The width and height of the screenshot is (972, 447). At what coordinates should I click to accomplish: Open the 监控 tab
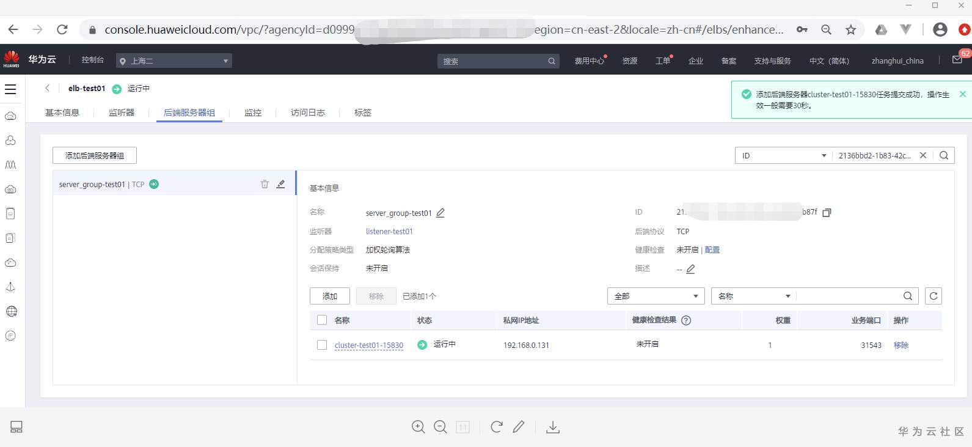(253, 113)
